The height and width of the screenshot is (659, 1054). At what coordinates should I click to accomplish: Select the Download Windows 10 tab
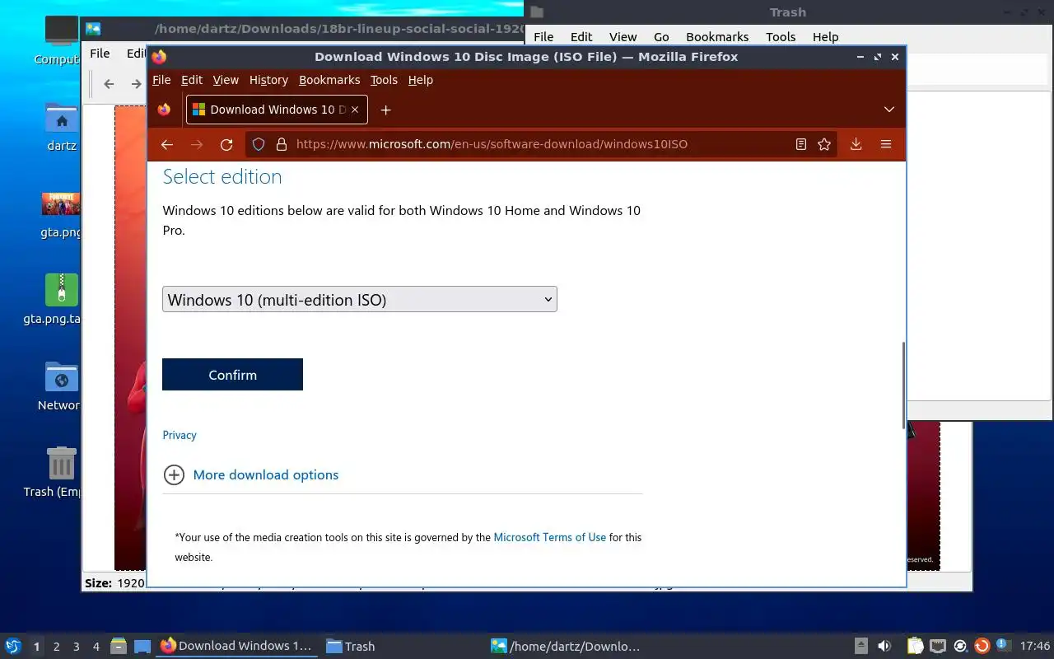coord(277,110)
